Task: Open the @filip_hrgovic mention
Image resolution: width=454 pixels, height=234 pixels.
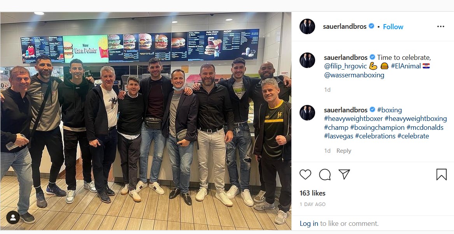Action: pos(345,66)
